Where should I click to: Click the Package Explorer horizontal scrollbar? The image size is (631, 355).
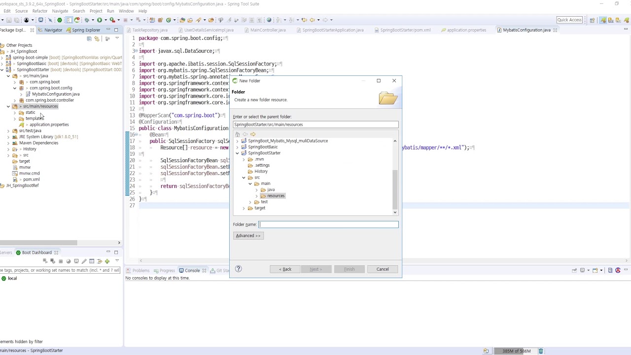[x=38, y=243]
